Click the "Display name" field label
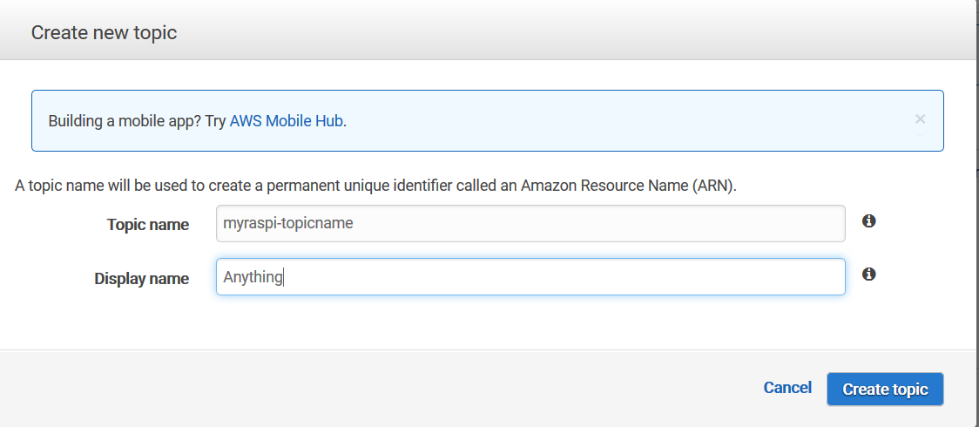979x427 pixels. [142, 279]
